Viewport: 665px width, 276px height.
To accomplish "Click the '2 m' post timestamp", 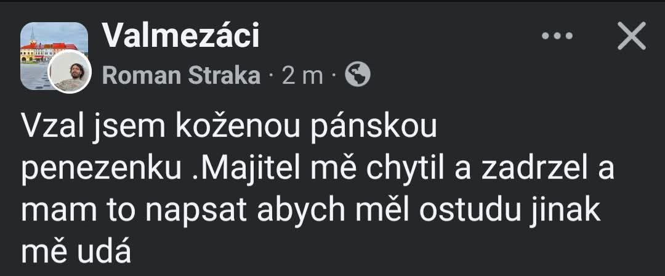I will (302, 75).
